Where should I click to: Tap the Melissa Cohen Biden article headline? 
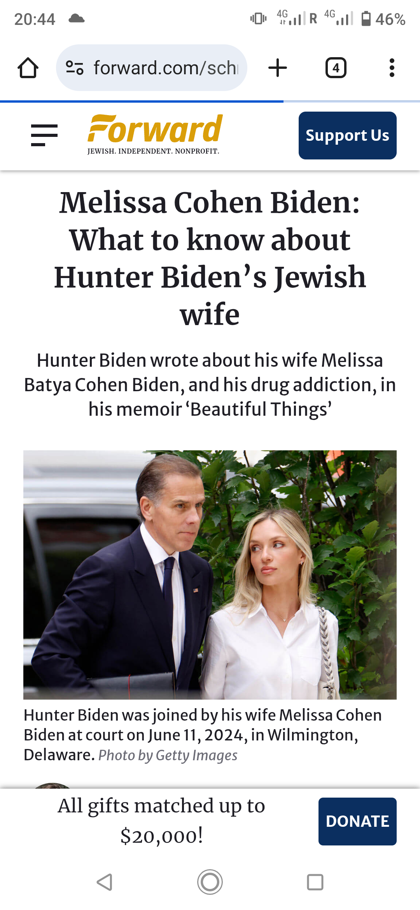210,258
